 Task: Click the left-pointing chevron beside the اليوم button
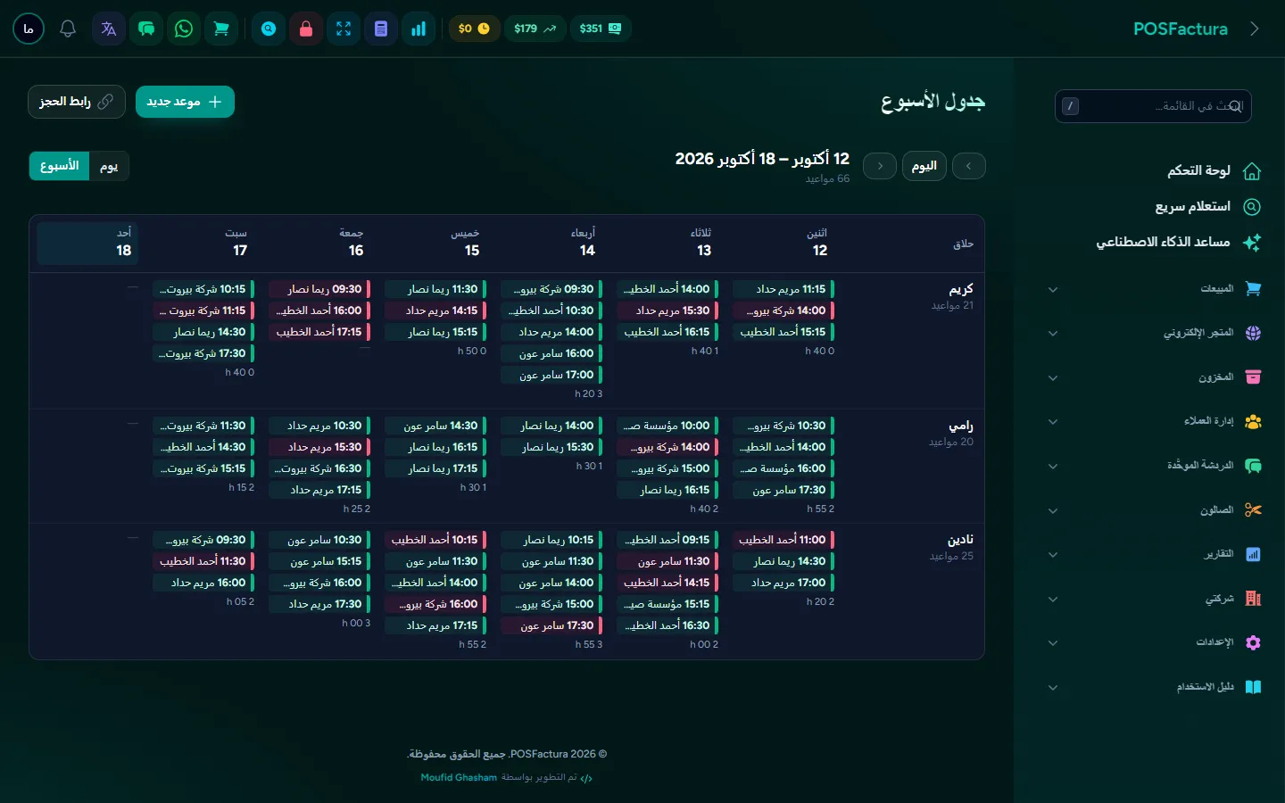(969, 166)
